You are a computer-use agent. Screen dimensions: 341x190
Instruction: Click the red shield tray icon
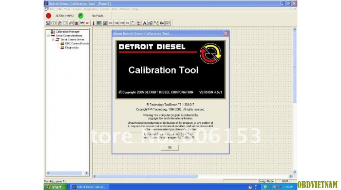click(x=279, y=187)
